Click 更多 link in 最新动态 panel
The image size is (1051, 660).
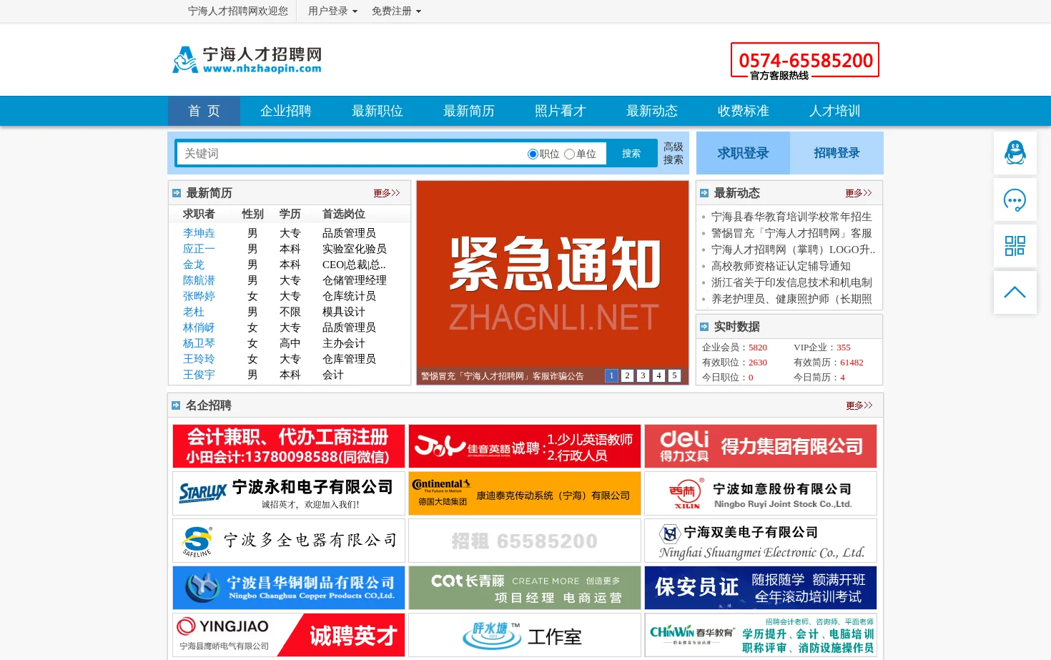pyautogui.click(x=859, y=193)
